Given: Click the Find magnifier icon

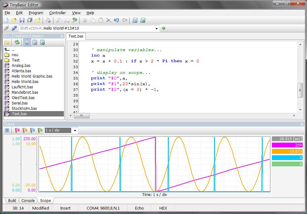Looking at the screenshot, I should coord(59,20).
